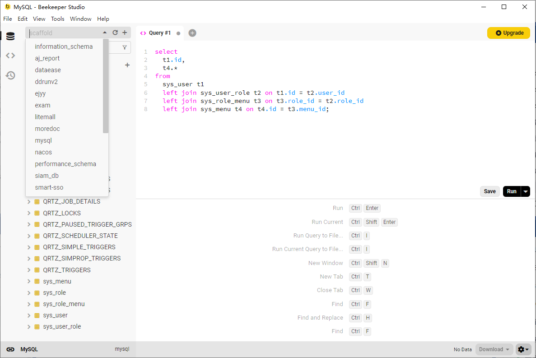Open the Download format dropdown
This screenshot has width=536, height=358.
point(494,349)
